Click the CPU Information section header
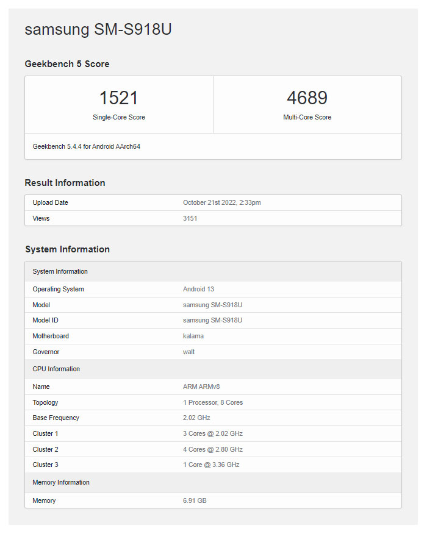The image size is (427, 534). [56, 369]
